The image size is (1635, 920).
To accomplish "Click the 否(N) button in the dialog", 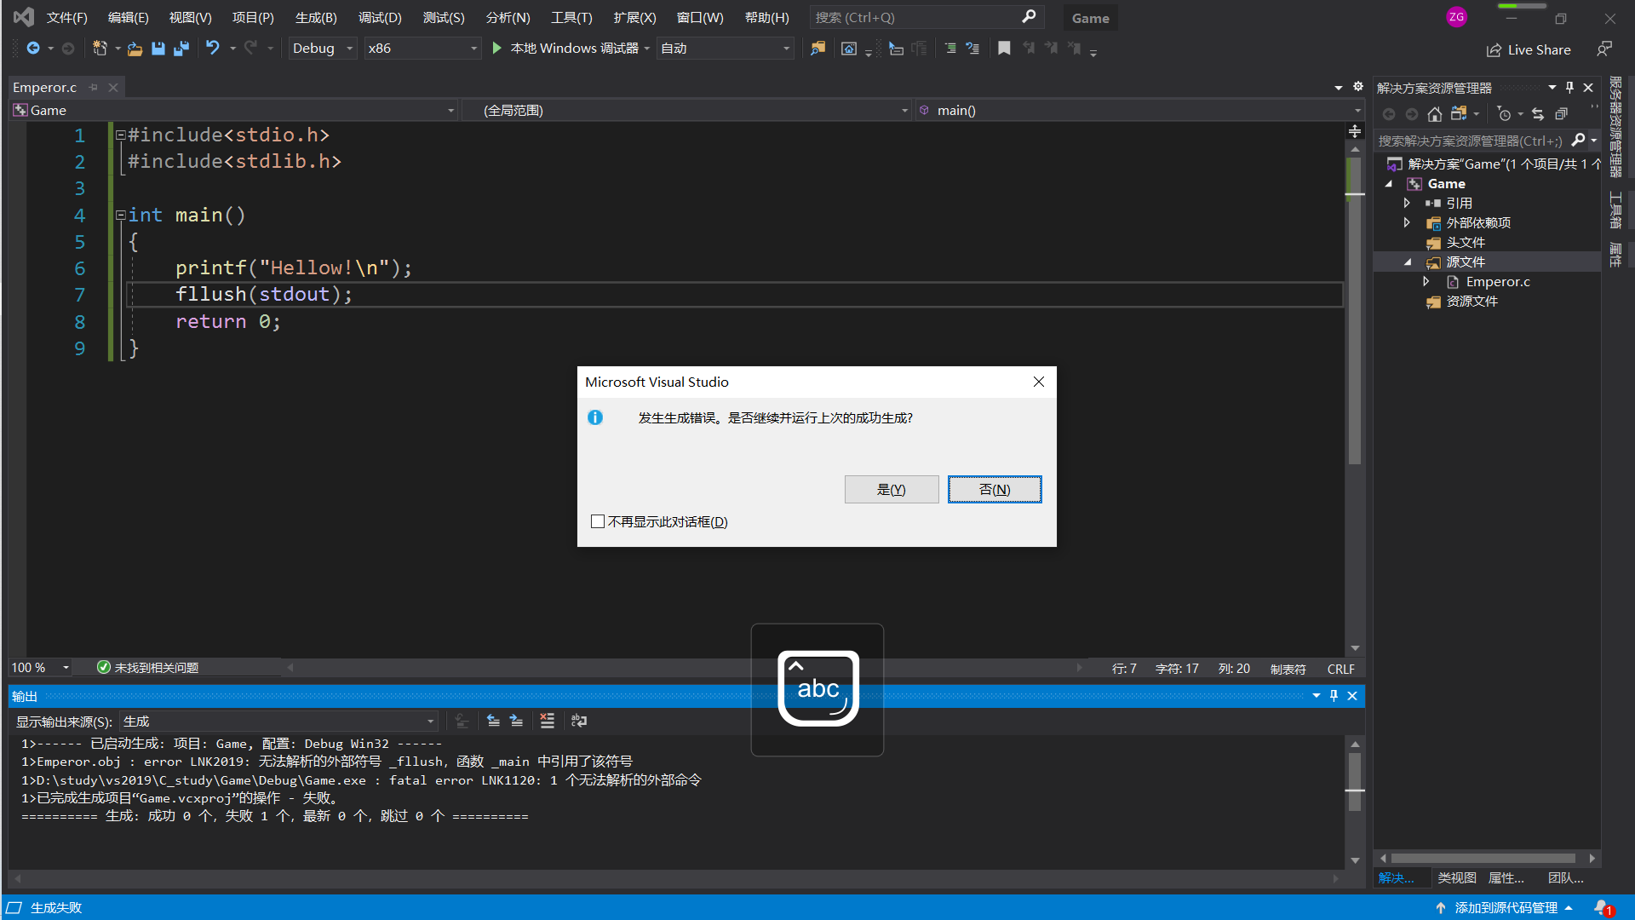I will (995, 490).
